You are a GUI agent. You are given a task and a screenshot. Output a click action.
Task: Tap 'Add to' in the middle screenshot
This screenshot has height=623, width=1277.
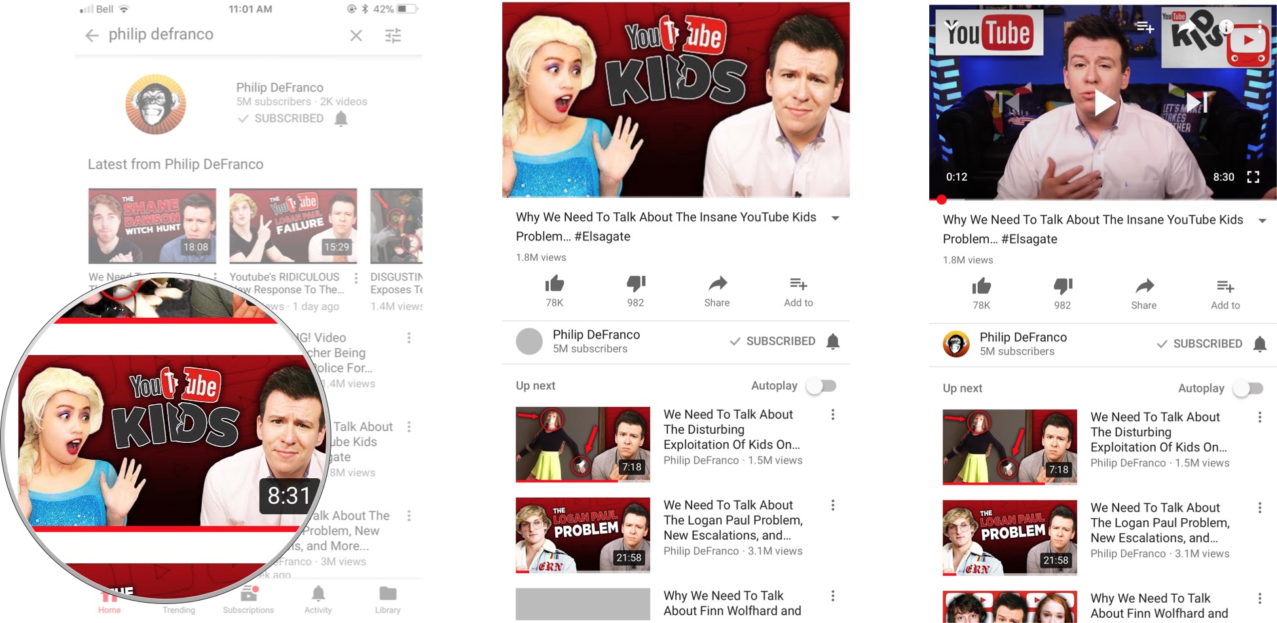click(x=798, y=291)
